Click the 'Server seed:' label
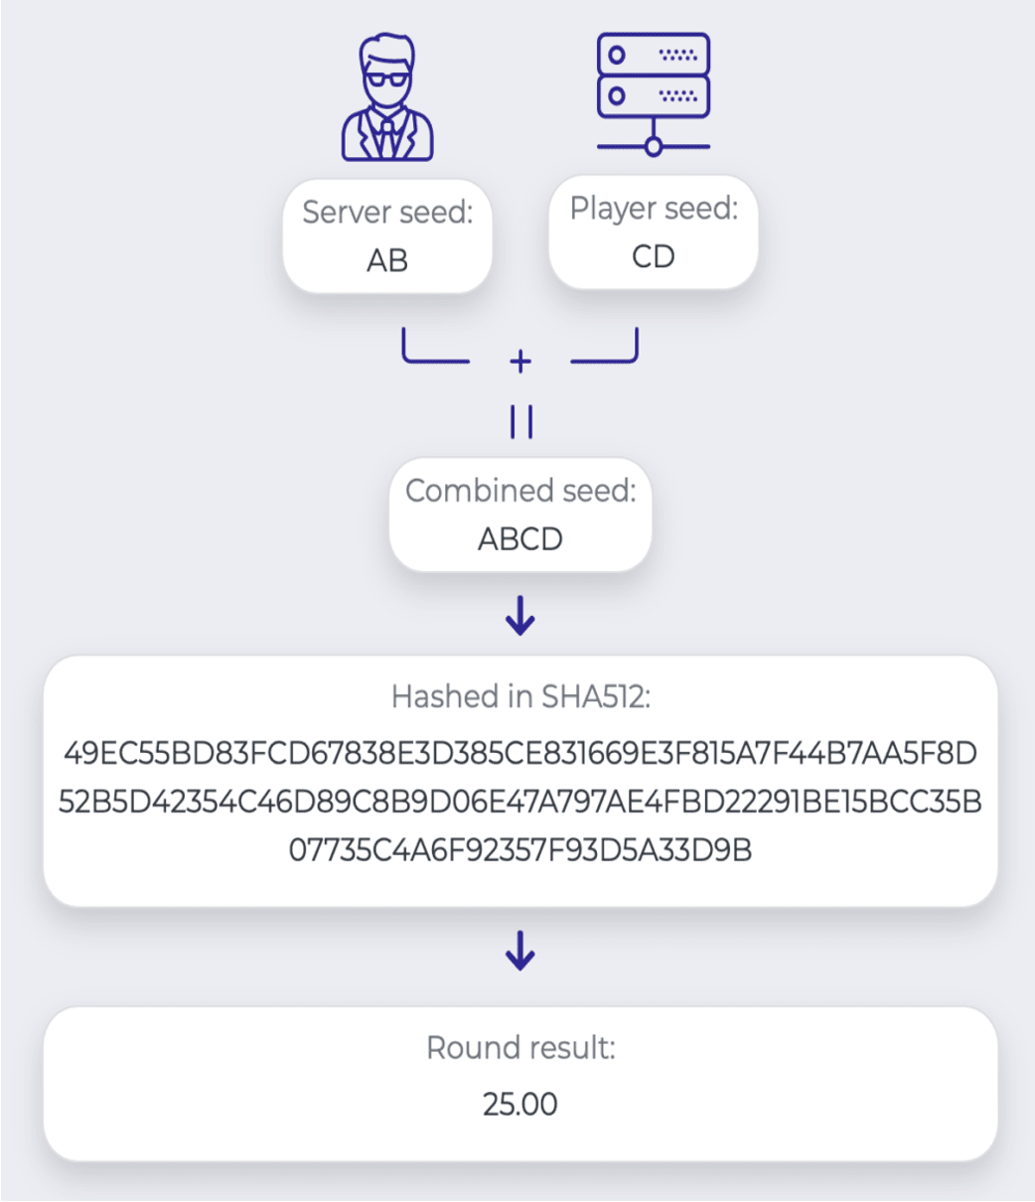 pyautogui.click(x=387, y=213)
